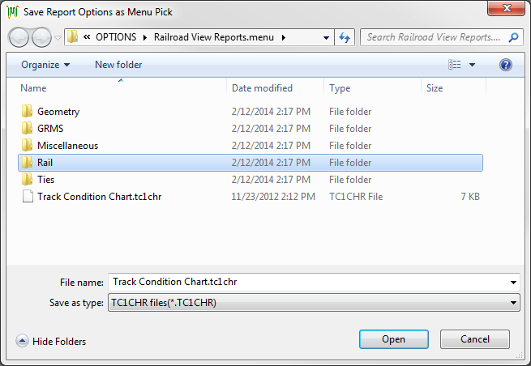Screen dimensions: 531x366
Task: Click the help question mark icon
Action: pyautogui.click(x=506, y=65)
